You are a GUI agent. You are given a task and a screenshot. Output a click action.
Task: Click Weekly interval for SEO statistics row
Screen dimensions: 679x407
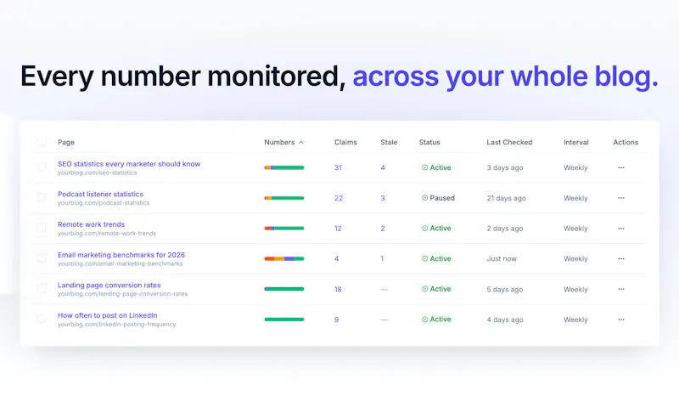575,167
